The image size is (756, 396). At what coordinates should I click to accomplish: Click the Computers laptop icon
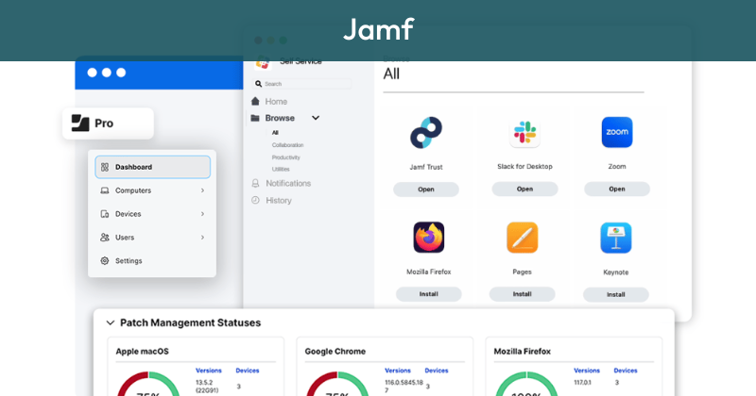pos(105,190)
